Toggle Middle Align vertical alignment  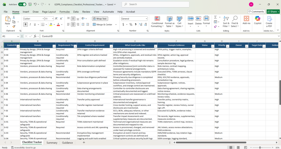73,19
